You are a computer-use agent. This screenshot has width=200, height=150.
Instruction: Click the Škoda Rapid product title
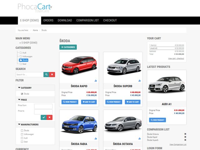[79, 86]
